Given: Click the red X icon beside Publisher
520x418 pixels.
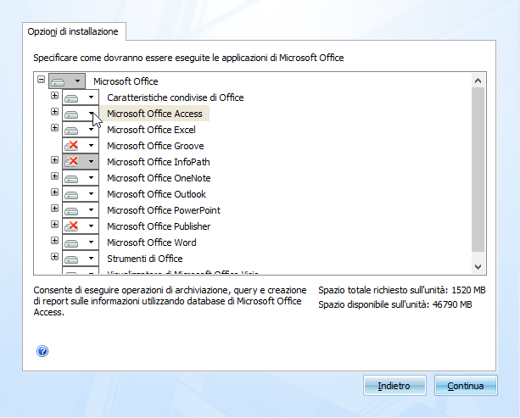Looking at the screenshot, I should click(71, 226).
